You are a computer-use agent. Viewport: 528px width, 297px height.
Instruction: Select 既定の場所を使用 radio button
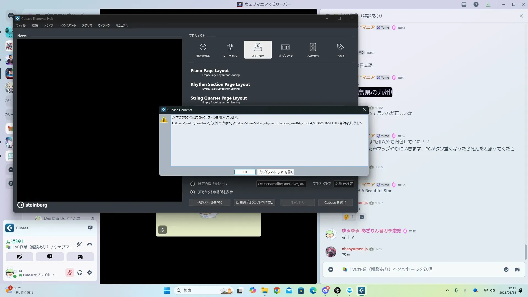click(193, 184)
